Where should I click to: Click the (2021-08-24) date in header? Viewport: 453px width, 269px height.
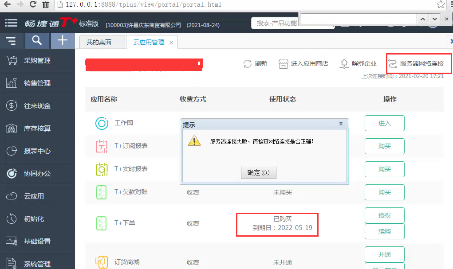[203, 25]
